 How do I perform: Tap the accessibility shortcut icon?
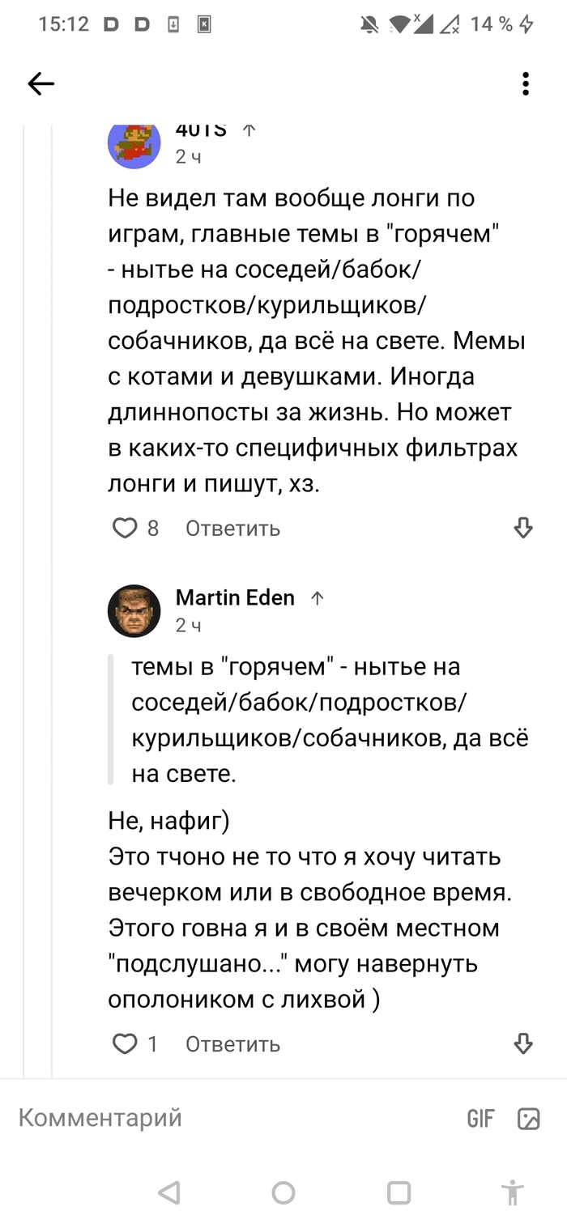coord(512,1192)
